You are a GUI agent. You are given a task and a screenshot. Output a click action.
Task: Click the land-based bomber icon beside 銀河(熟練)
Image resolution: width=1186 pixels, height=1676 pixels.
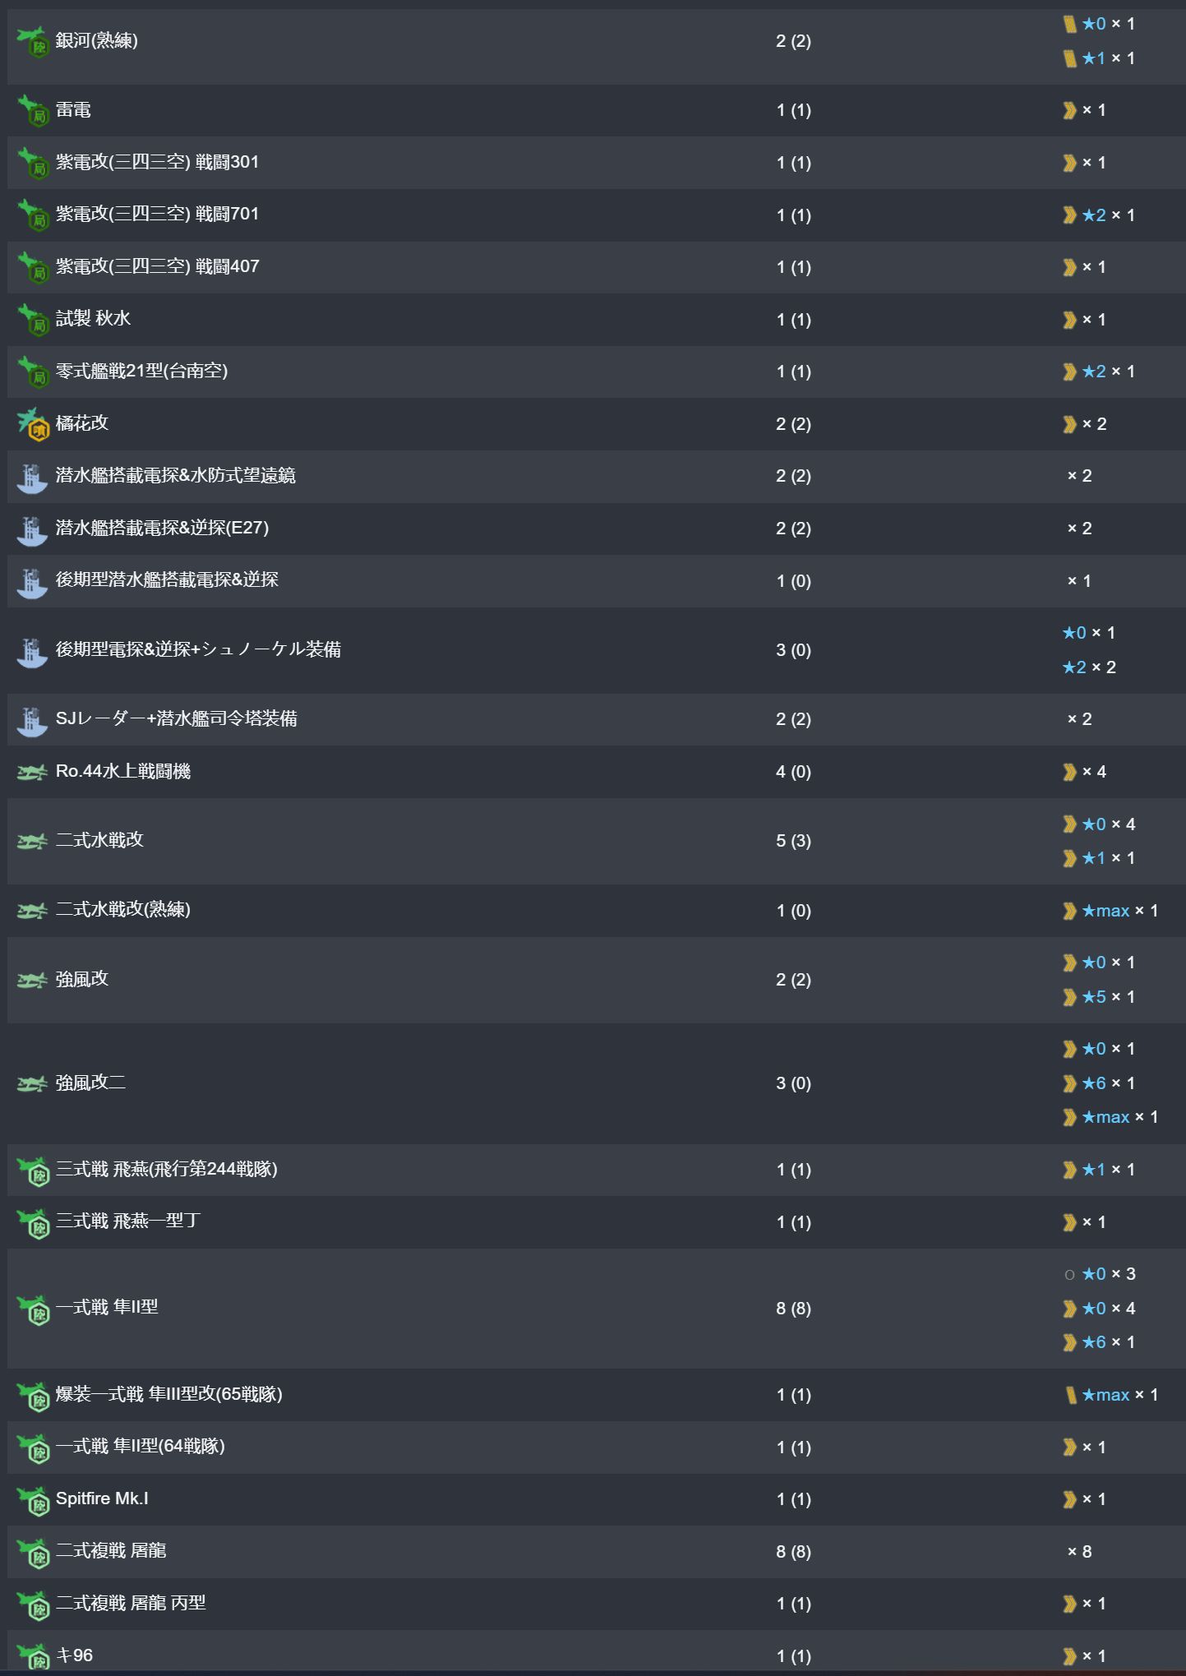pos(33,41)
